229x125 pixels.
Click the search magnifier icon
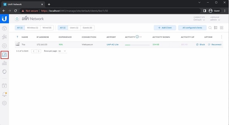210,28
